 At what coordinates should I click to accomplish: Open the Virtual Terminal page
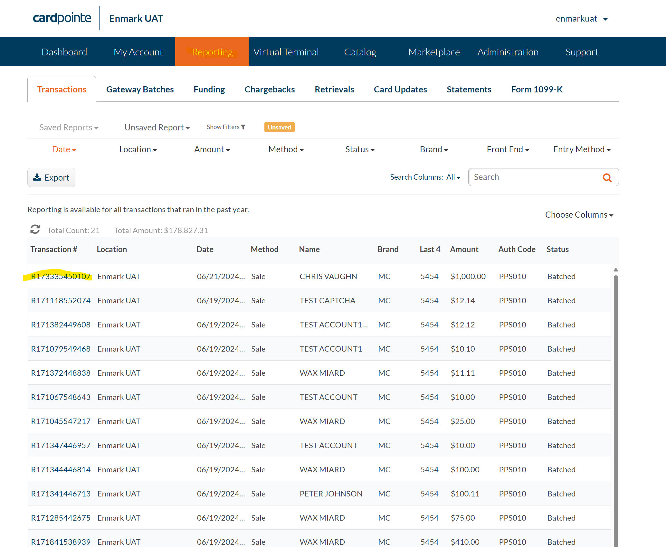(286, 52)
